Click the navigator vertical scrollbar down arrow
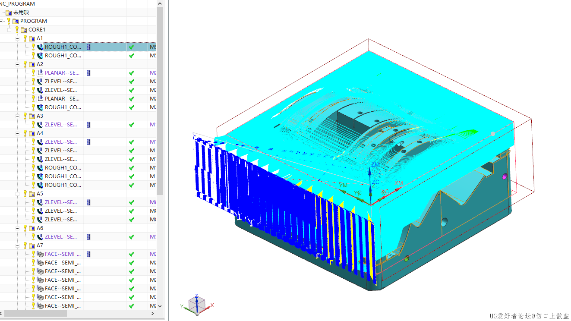Viewport: 571px width, 321px height. 160,306
